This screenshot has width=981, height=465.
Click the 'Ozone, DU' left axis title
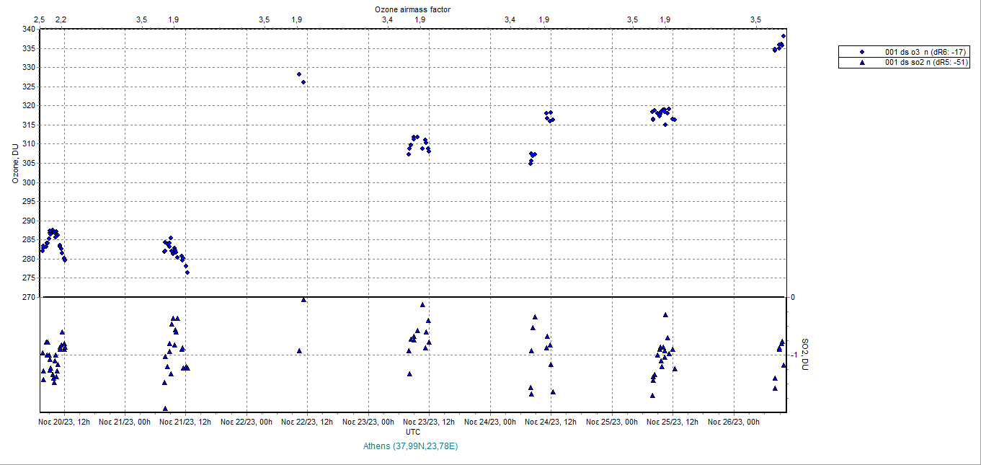[x=14, y=164]
